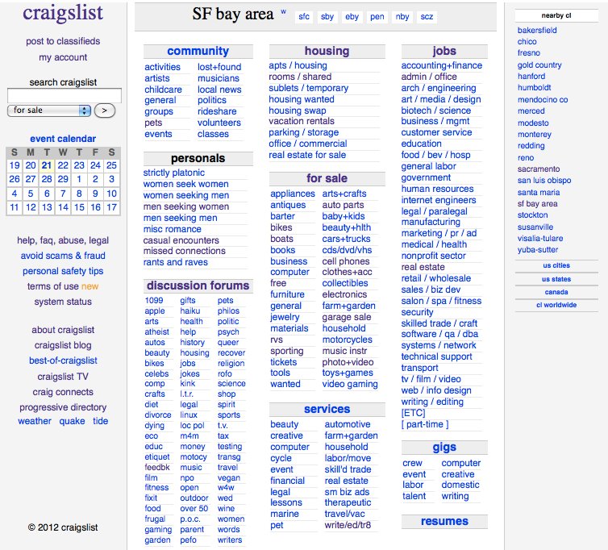
Task: Open automotive services
Action: coord(348,424)
